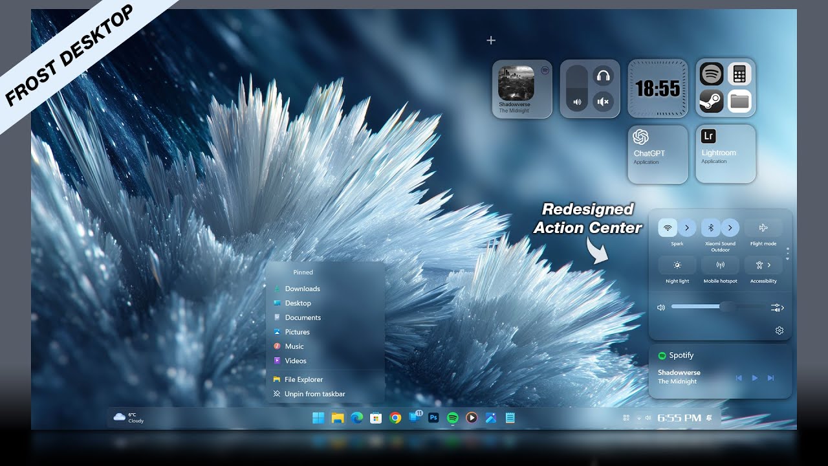Select Downloads in the pinned jump list

[325, 289]
